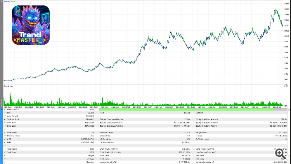
Task: Click the Profit Factor value 1.10
Action: click(92, 133)
